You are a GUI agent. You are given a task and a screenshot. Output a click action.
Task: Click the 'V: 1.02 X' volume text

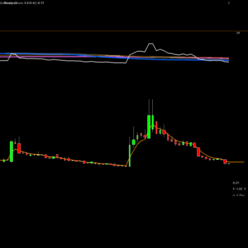click(239, 189)
